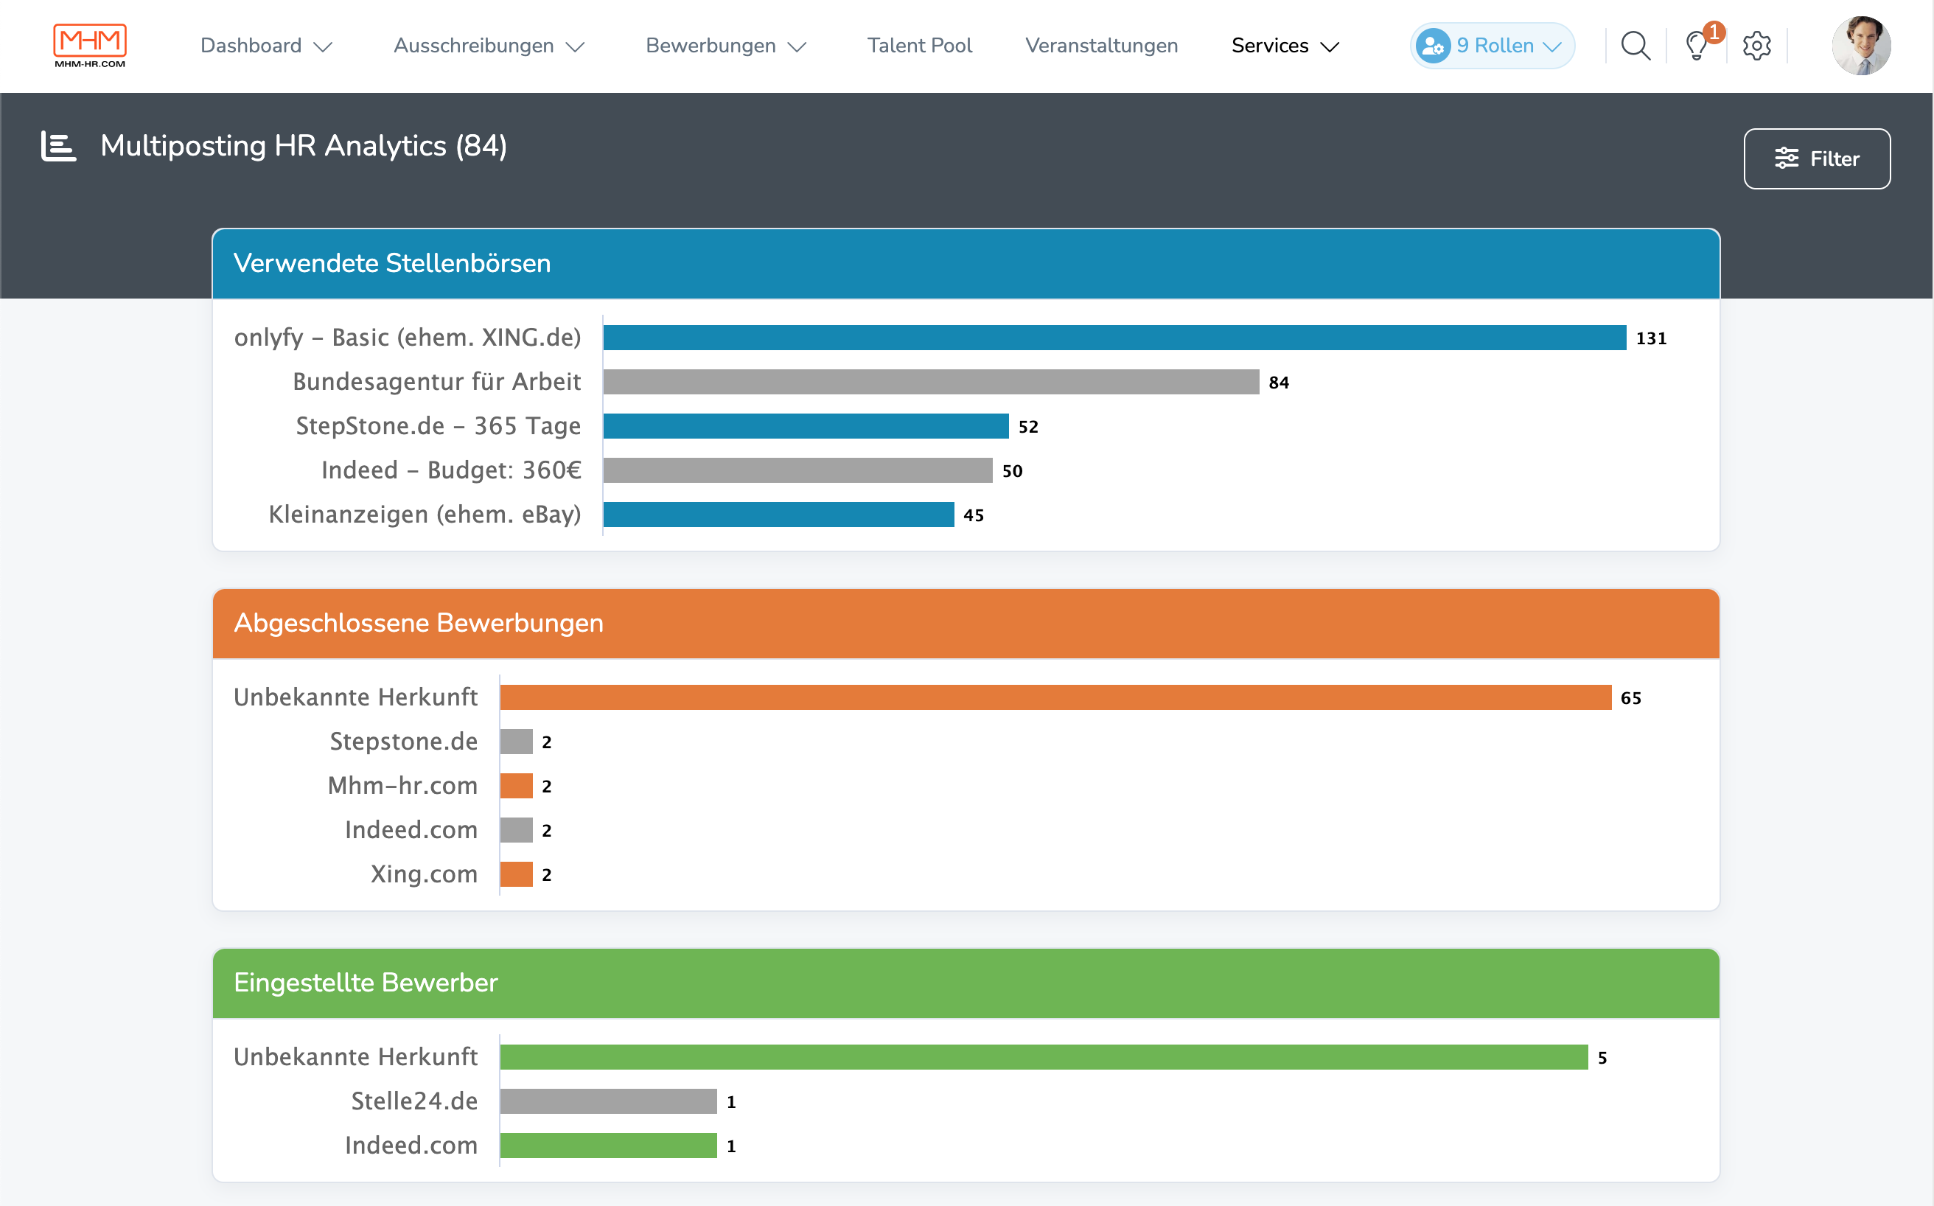Click the Indeed Budget 360€ bar
Viewport: 1934px width, 1206px height.
pos(797,470)
